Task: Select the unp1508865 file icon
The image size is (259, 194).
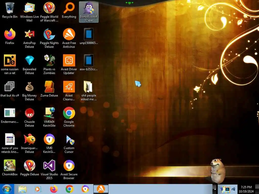Action: [x=89, y=36]
